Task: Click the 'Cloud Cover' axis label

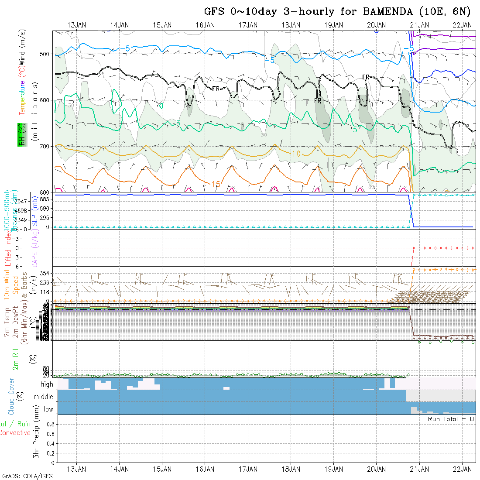Action: pos(11,396)
